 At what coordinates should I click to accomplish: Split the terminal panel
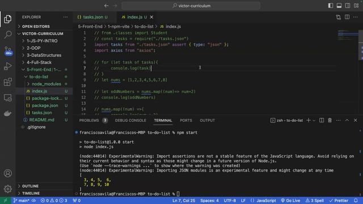point(322,120)
